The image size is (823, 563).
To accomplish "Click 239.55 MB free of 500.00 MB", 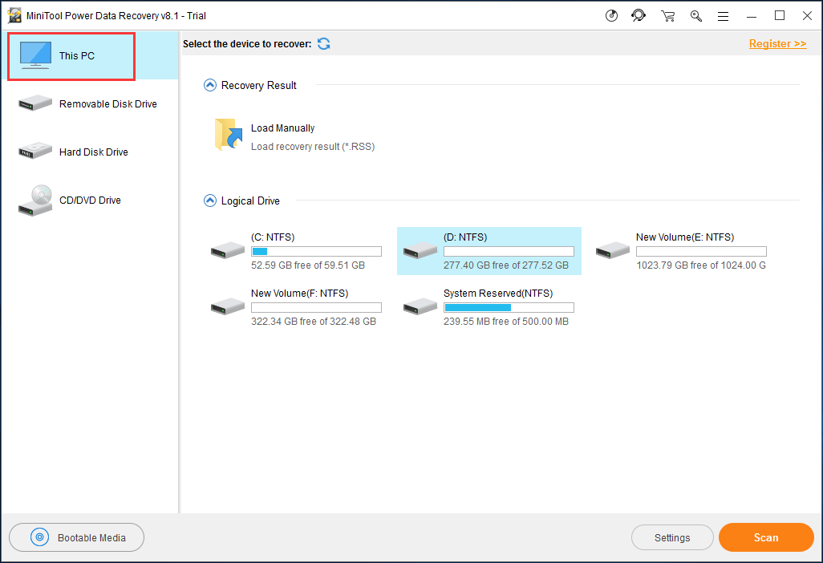I will click(506, 321).
